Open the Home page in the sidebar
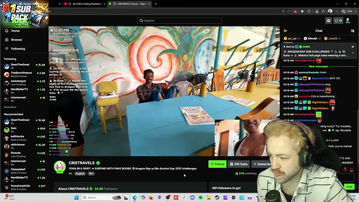359x202 pixels. 15,31
